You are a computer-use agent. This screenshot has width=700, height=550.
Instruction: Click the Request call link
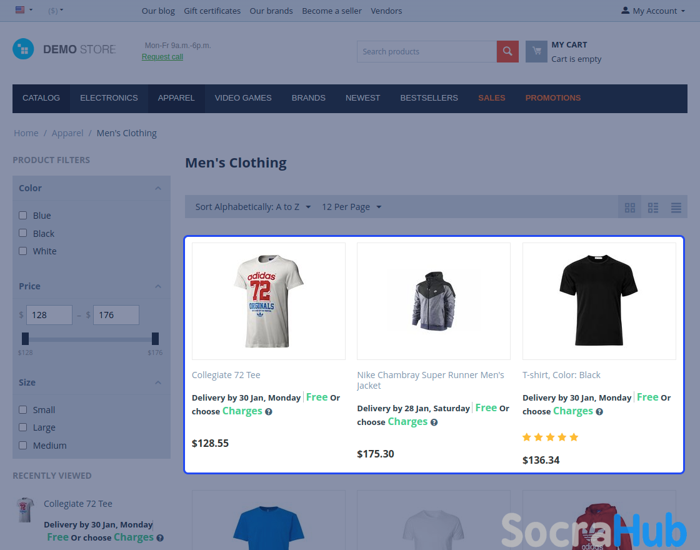click(x=162, y=57)
